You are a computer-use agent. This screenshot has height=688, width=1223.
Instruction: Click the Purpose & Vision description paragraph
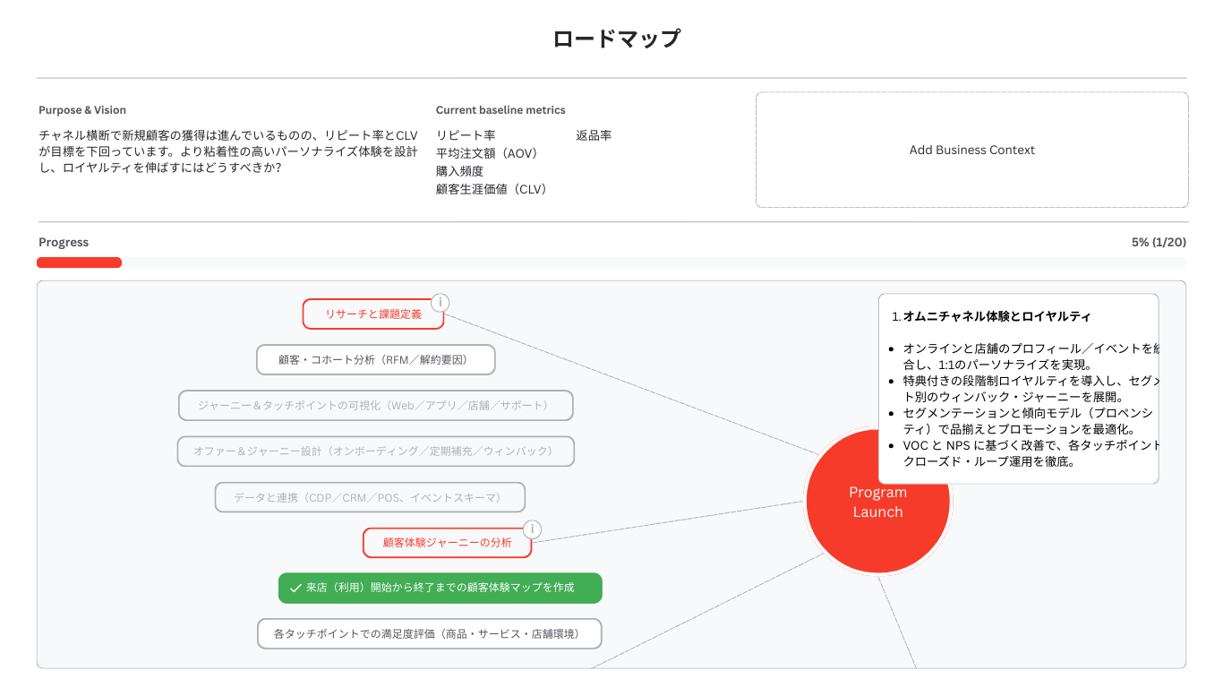228,151
